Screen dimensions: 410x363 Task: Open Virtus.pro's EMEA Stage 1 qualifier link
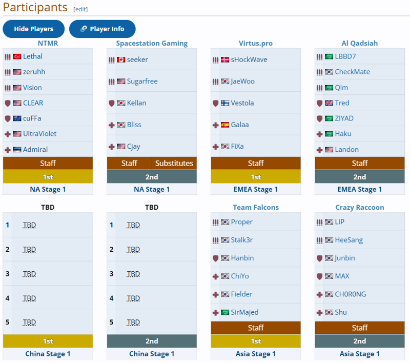click(x=256, y=189)
